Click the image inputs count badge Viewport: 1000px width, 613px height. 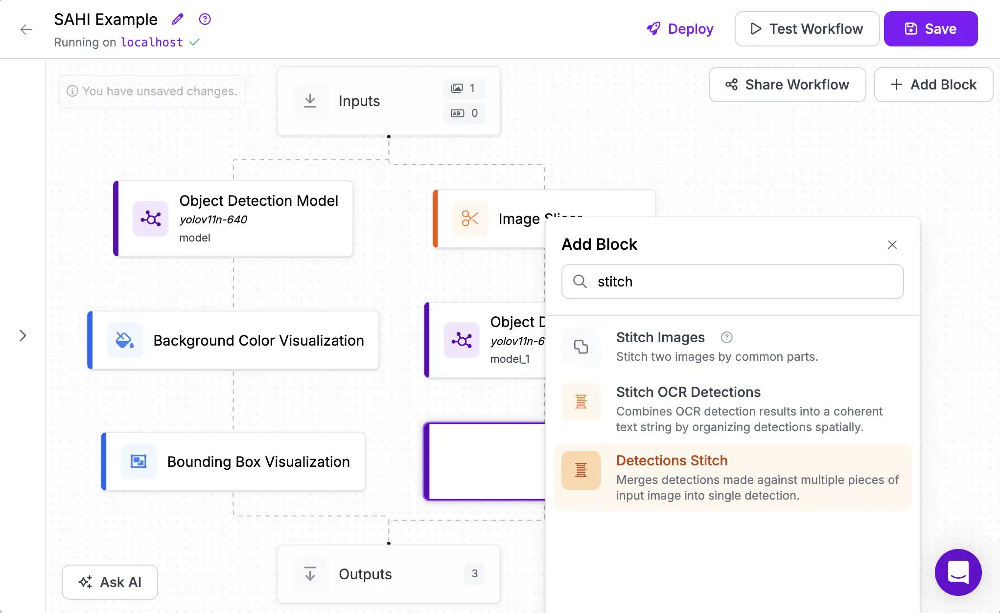click(464, 88)
